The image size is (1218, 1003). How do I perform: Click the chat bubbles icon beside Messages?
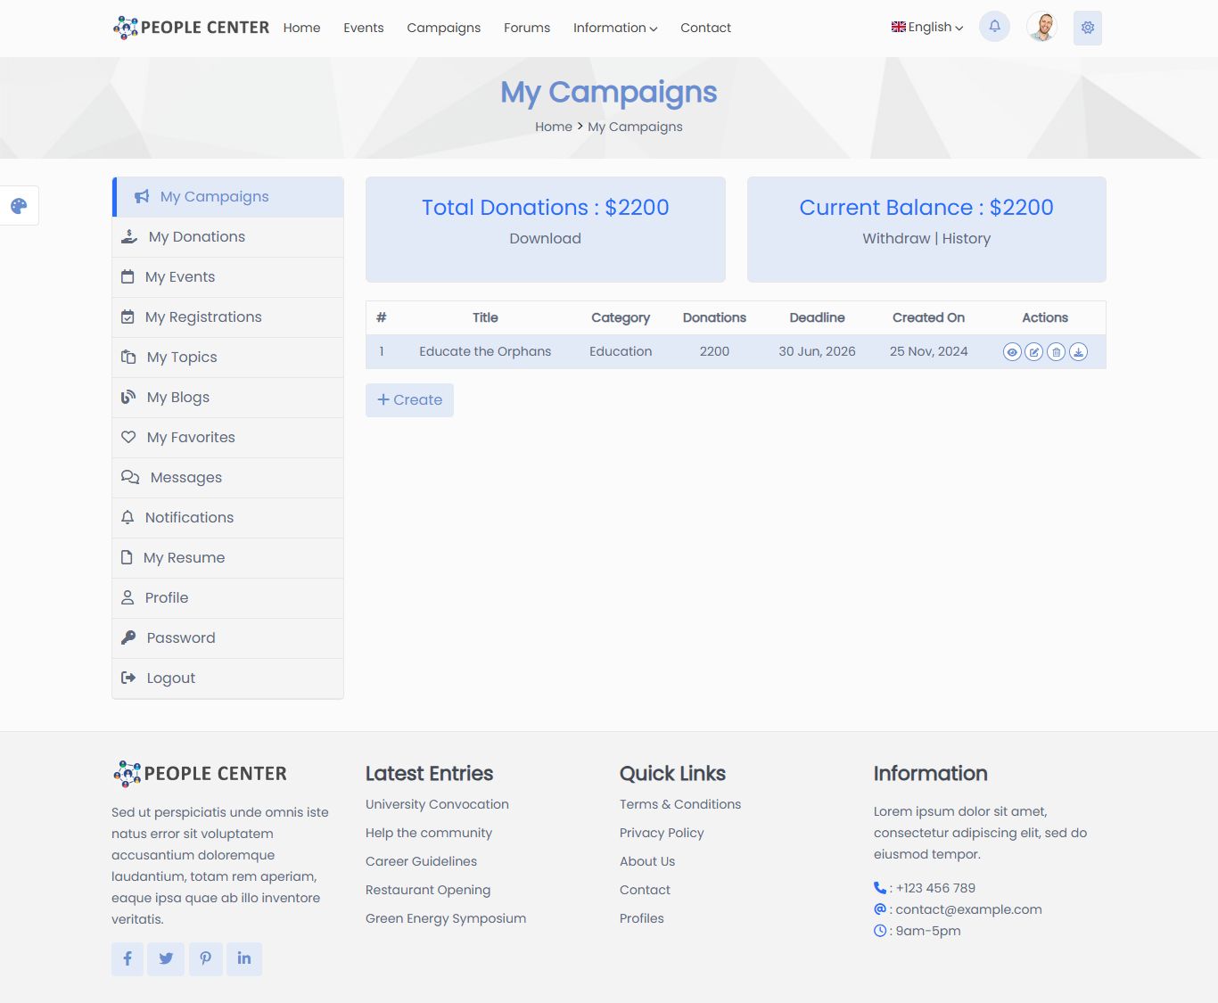(130, 478)
